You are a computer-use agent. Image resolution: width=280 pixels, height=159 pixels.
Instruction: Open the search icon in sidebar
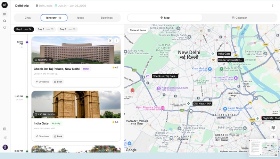coord(5,21)
